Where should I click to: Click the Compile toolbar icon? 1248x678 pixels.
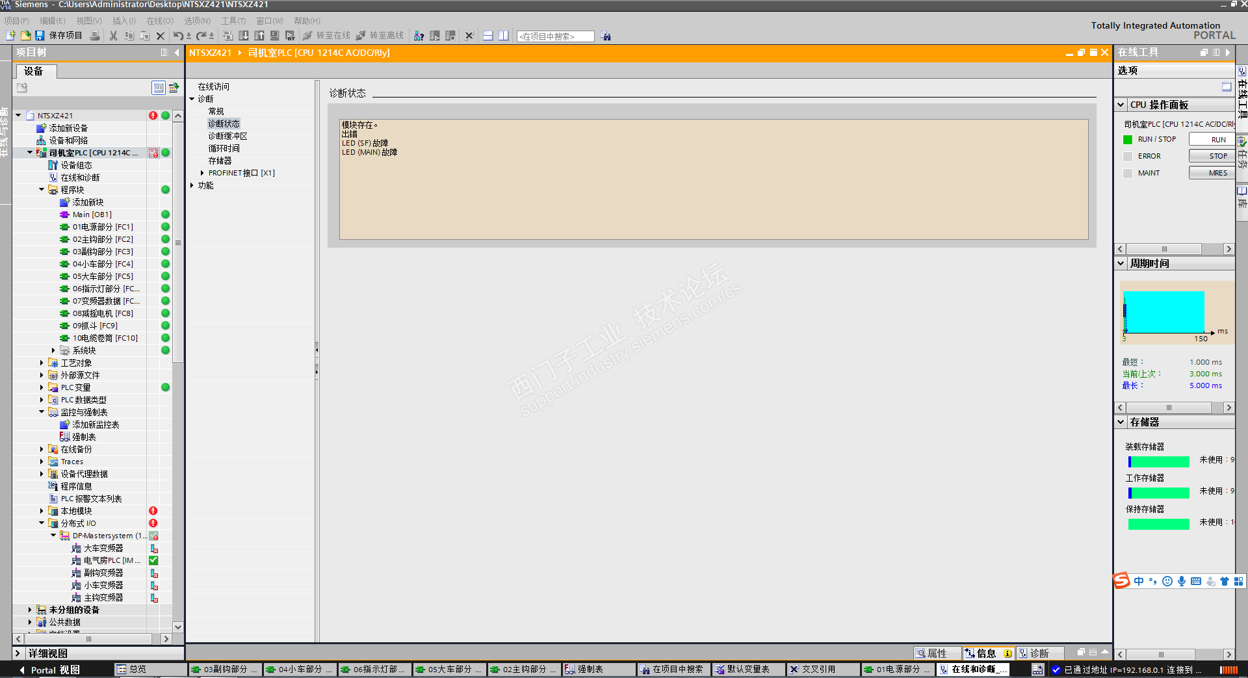(x=227, y=36)
